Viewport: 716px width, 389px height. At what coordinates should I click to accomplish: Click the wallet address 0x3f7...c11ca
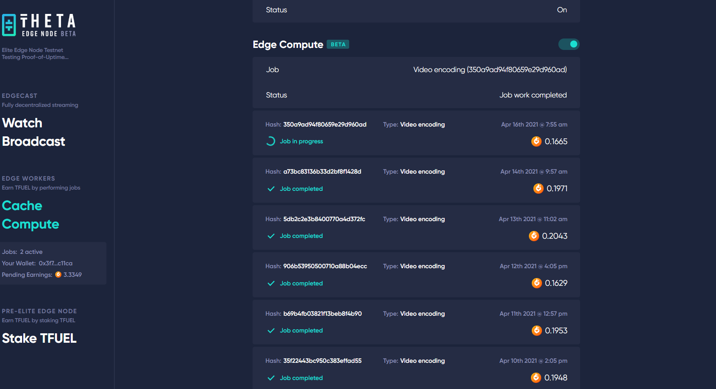[56, 263]
